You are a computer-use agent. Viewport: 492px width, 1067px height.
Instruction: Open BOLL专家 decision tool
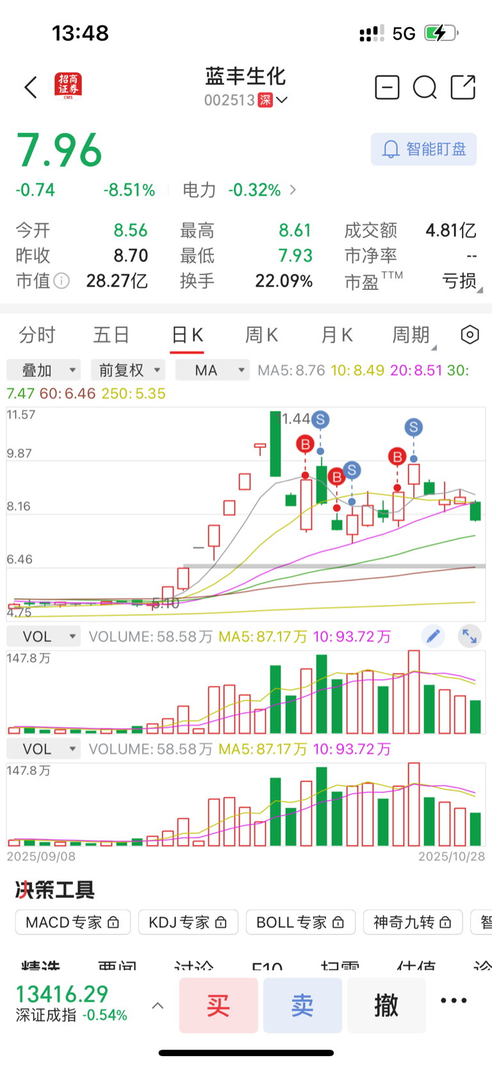[x=300, y=923]
